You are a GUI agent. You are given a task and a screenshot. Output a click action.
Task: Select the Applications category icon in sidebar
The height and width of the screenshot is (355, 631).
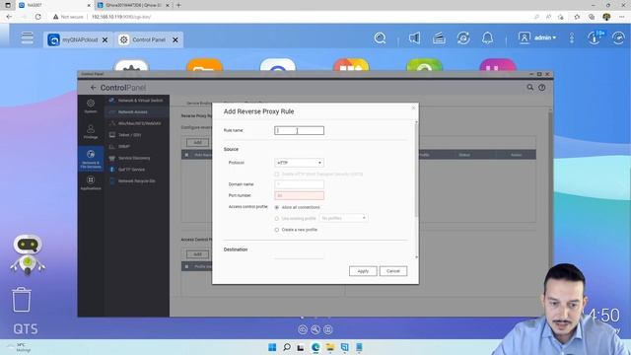pyautogui.click(x=91, y=182)
